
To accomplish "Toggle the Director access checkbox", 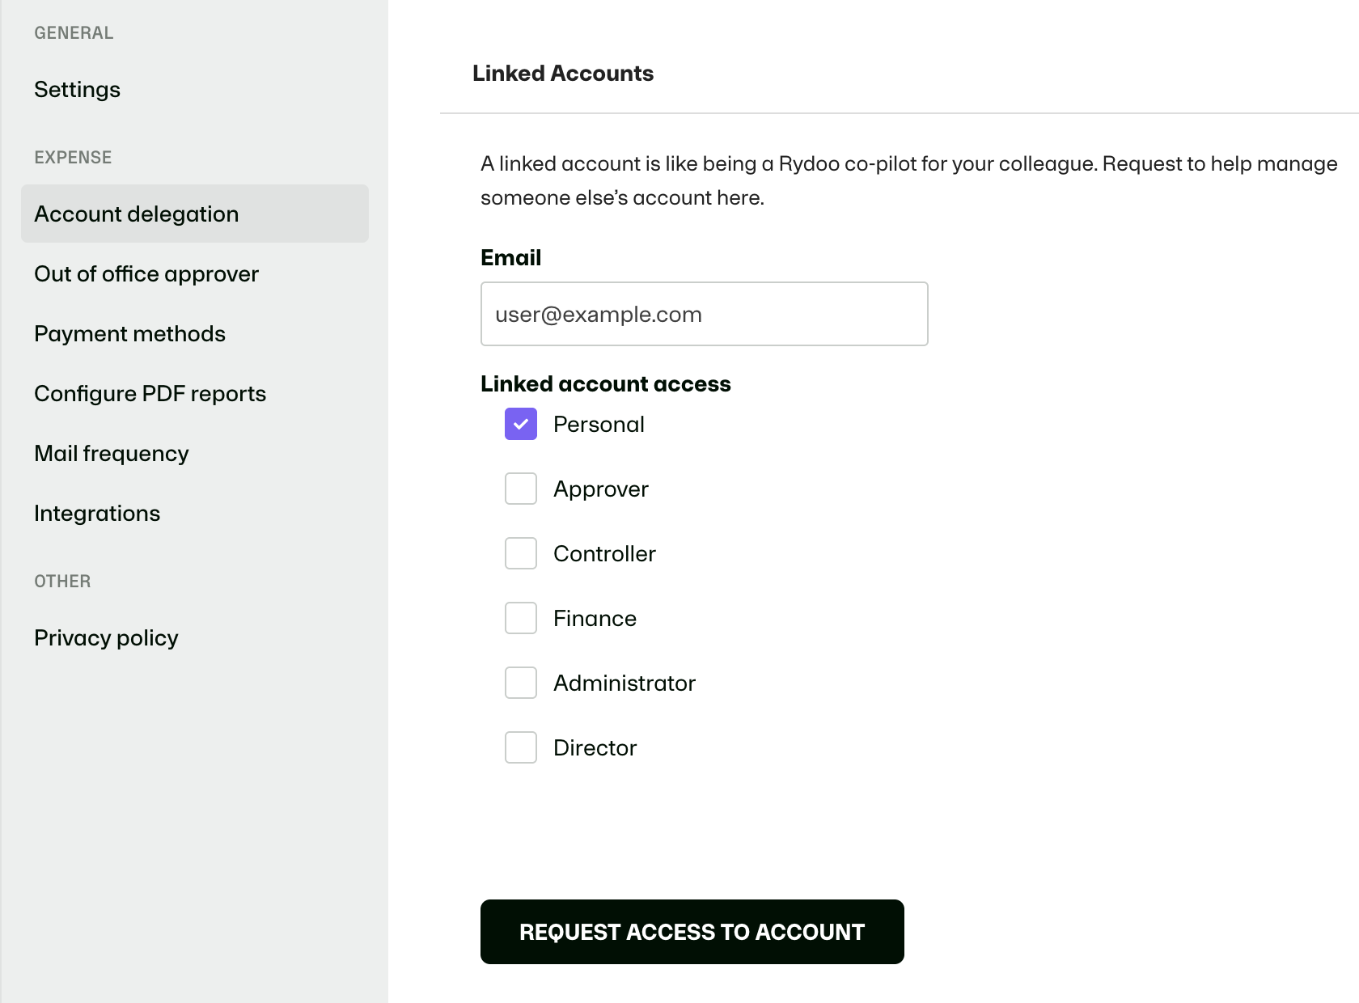I will pyautogui.click(x=521, y=747).
